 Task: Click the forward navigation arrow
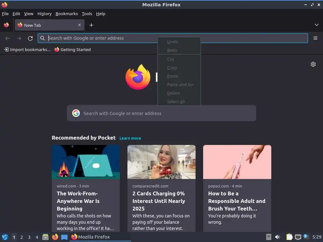[x=19, y=38]
